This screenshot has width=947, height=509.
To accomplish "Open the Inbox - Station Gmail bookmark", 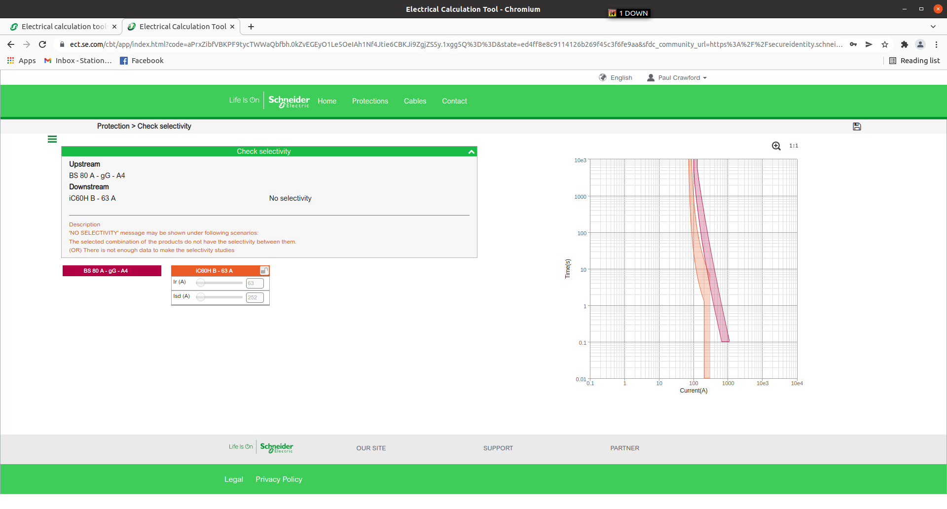I will click(78, 61).
